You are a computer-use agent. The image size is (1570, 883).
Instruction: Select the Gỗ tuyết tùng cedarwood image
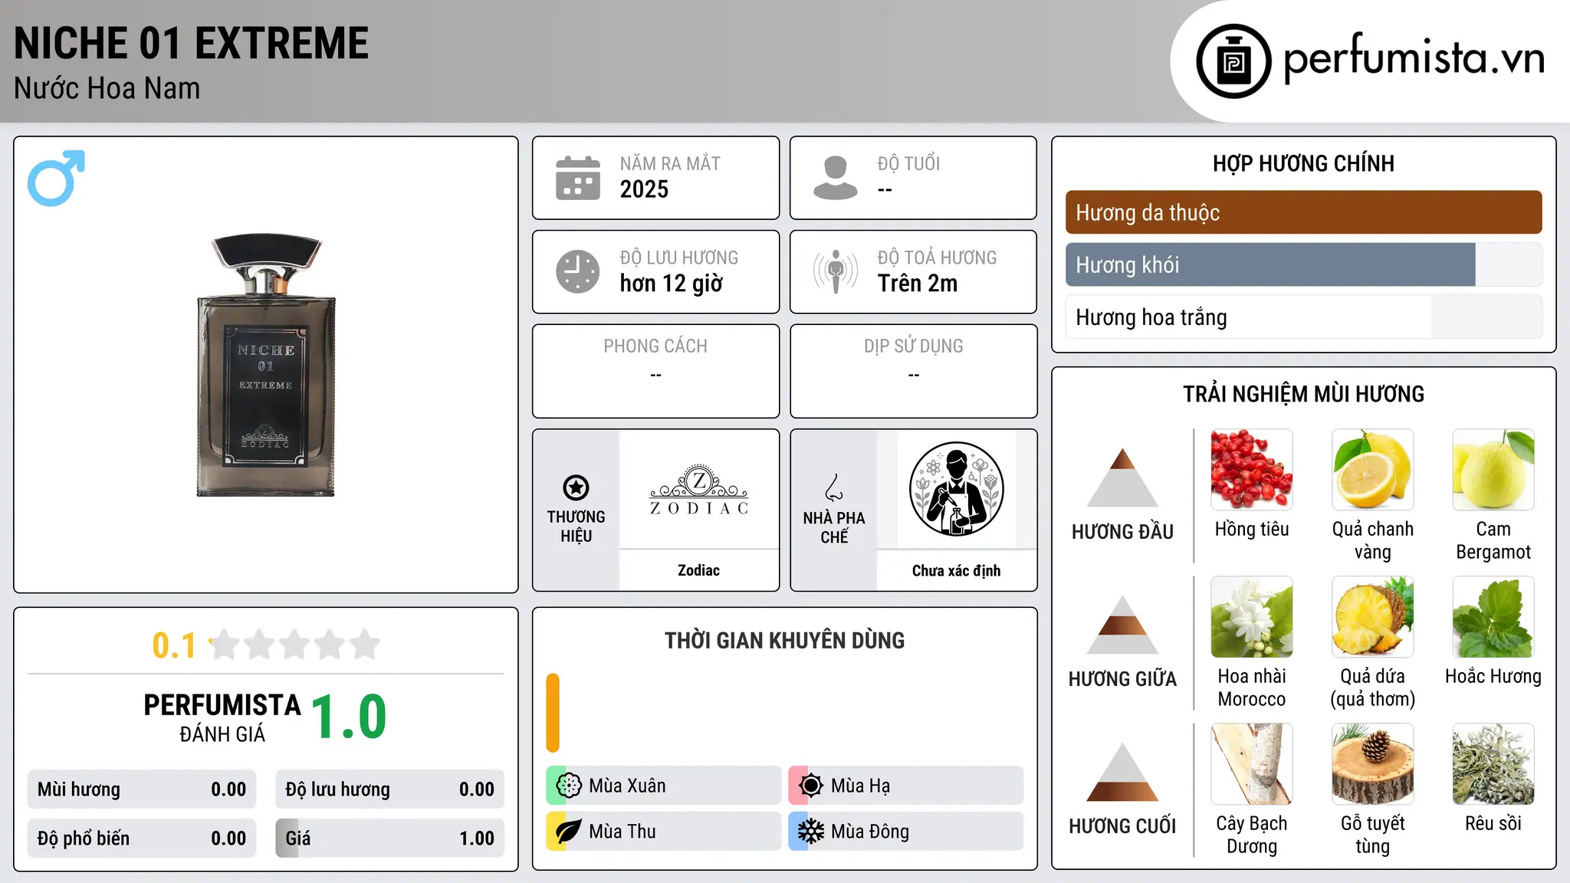pos(1373,763)
